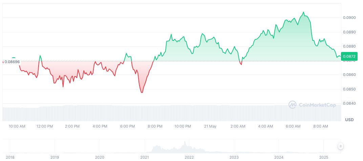Click the USD currency label
The width and height of the screenshot is (363, 161).
click(349, 120)
